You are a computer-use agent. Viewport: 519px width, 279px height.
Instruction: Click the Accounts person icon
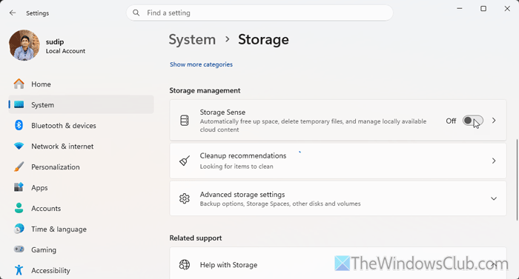19,208
